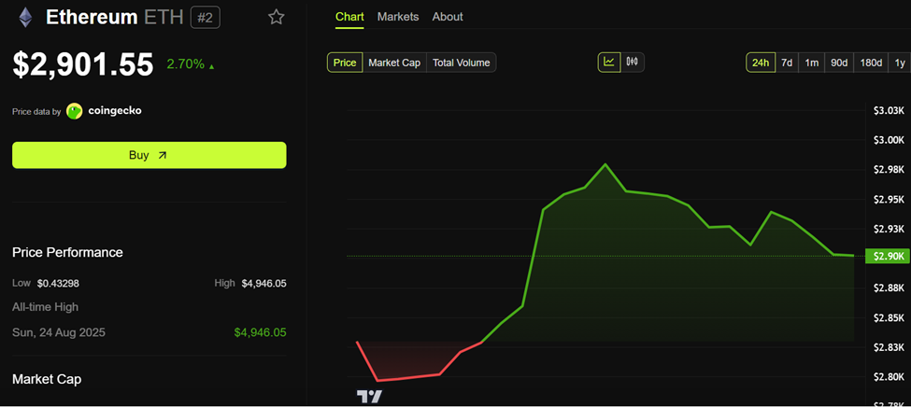
Task: Set chart range to 180d
Action: click(871, 63)
